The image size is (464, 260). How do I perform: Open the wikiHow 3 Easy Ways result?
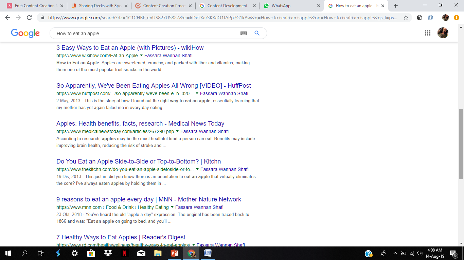click(x=130, y=48)
